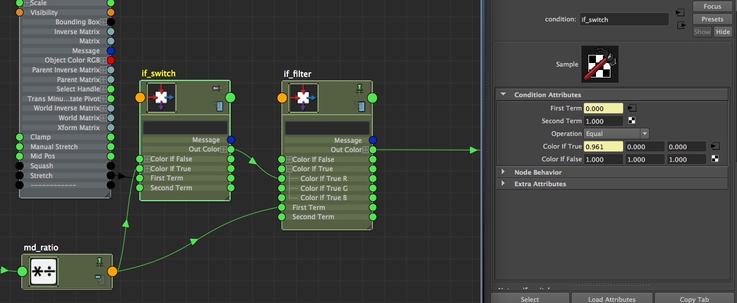Click the view mode icon on if_filter node
Screen dimensions: 737x303
click(x=361, y=106)
